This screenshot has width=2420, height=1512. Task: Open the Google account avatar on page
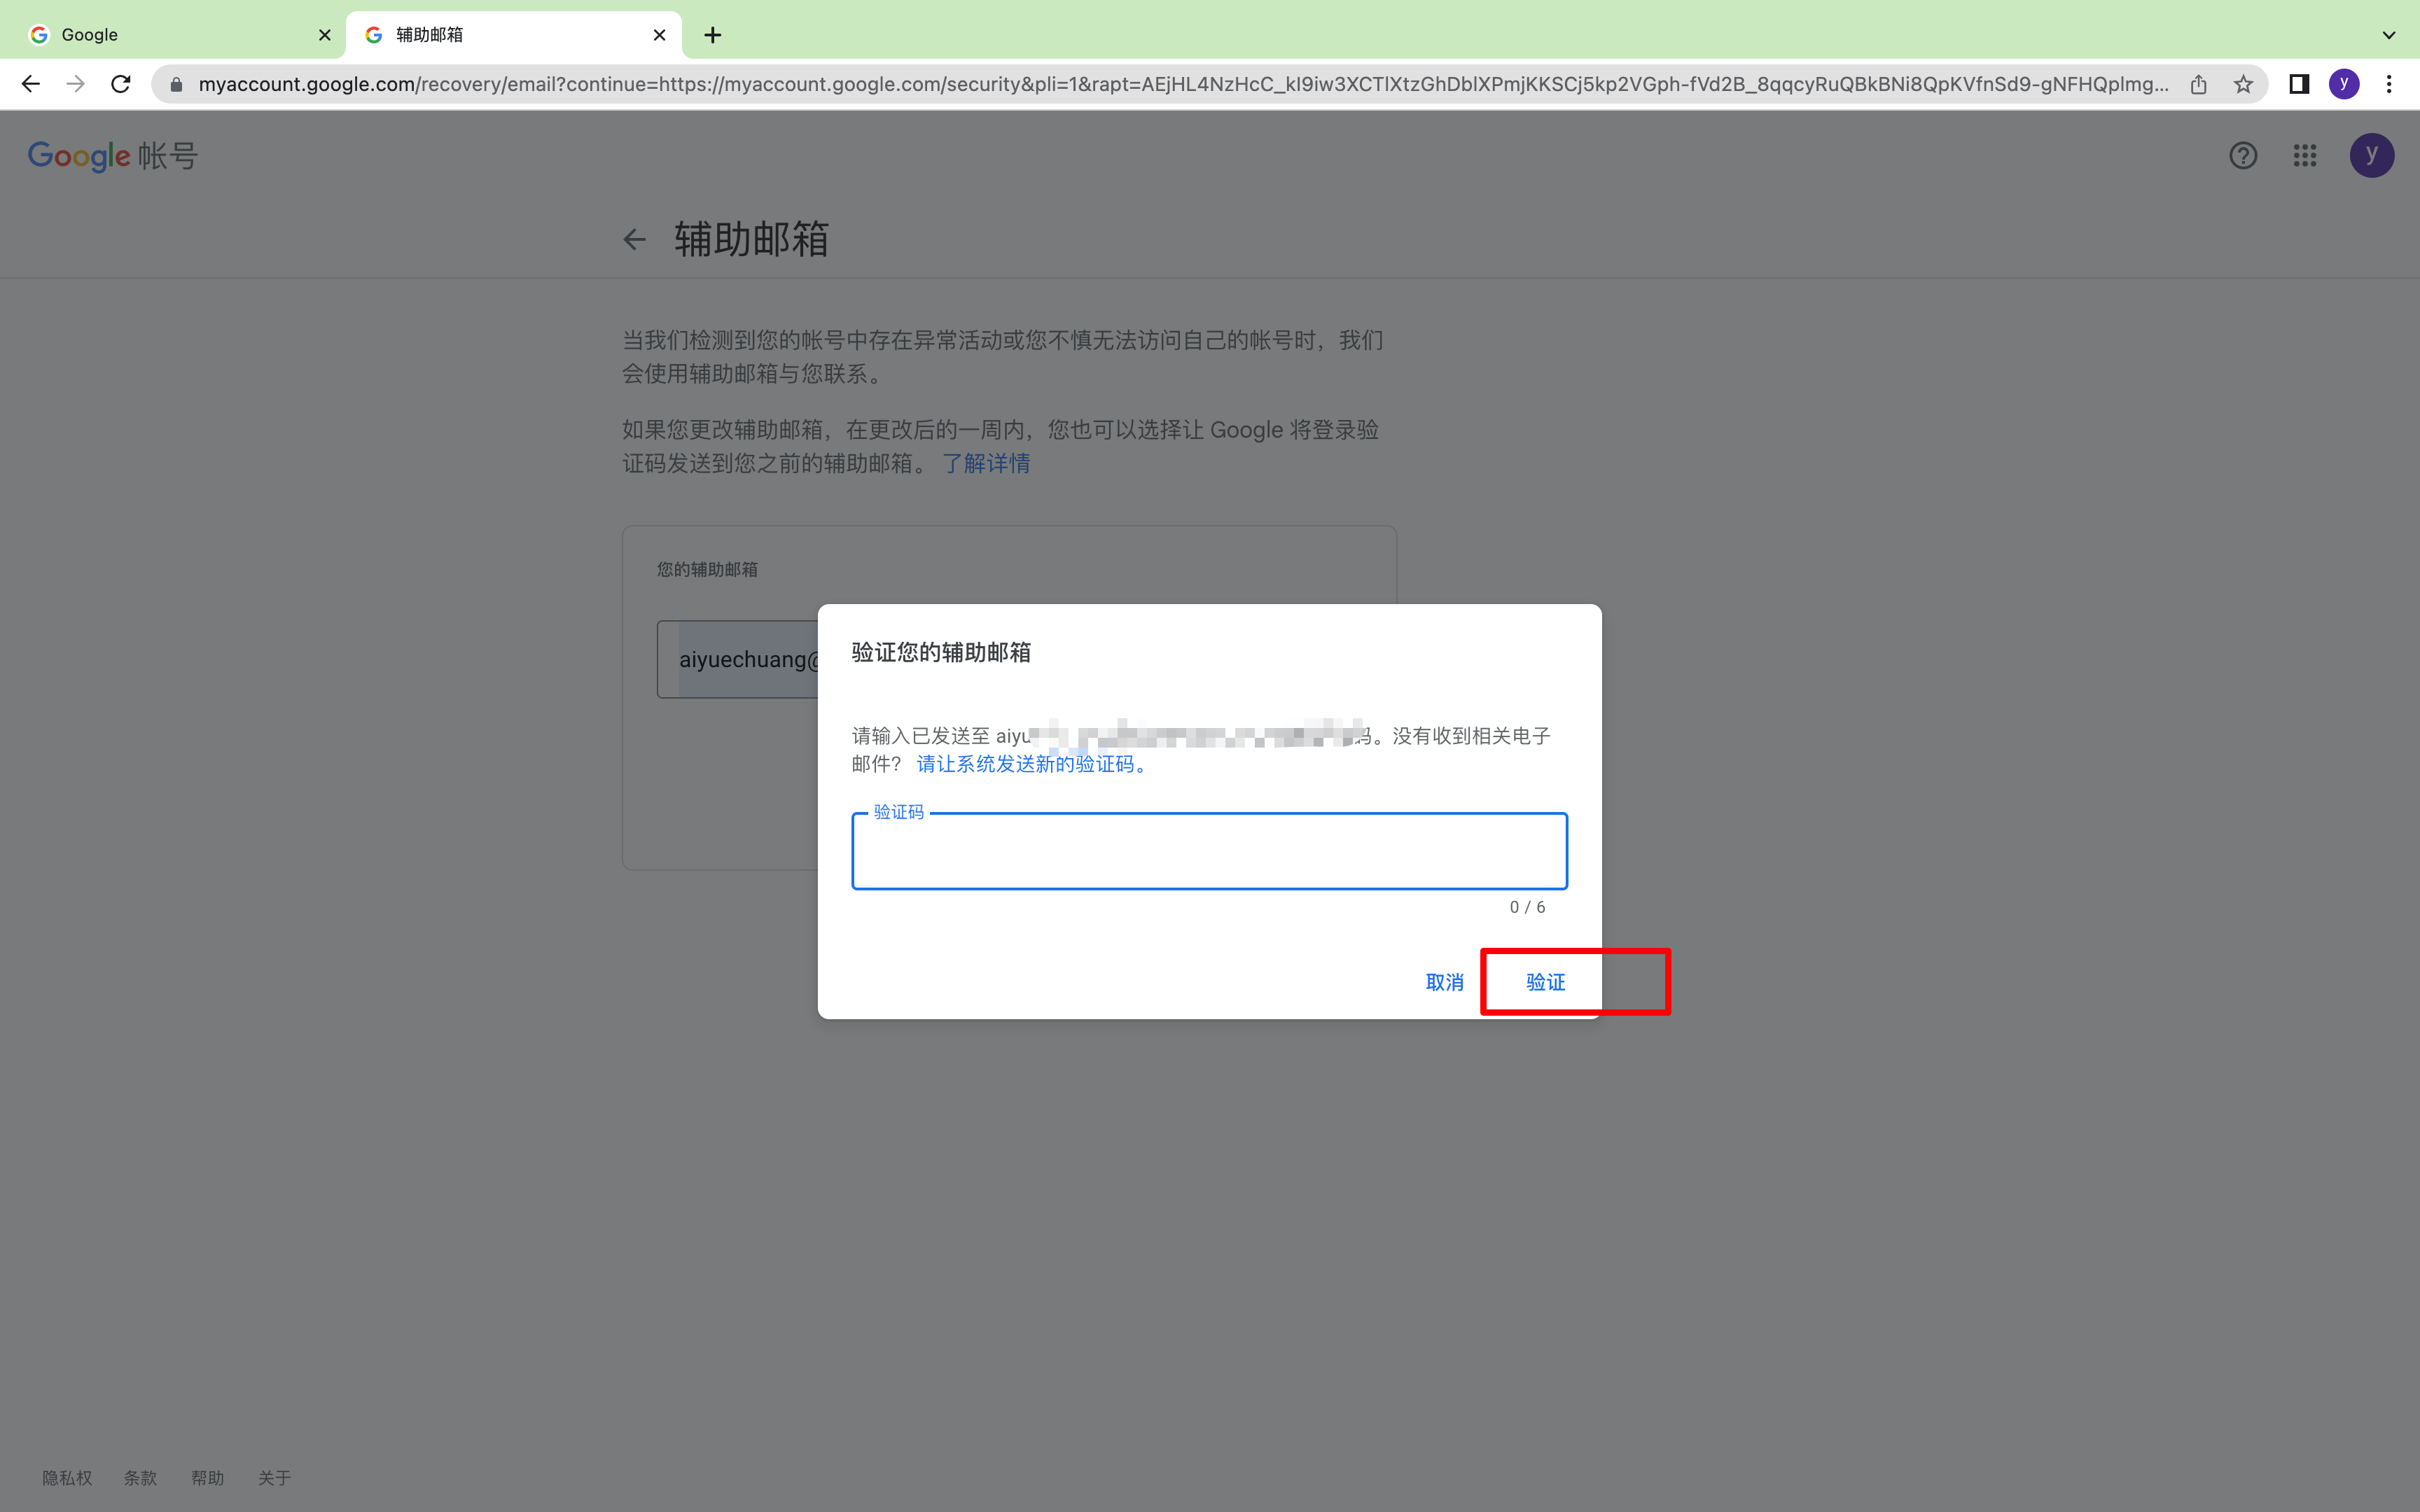2371,156
